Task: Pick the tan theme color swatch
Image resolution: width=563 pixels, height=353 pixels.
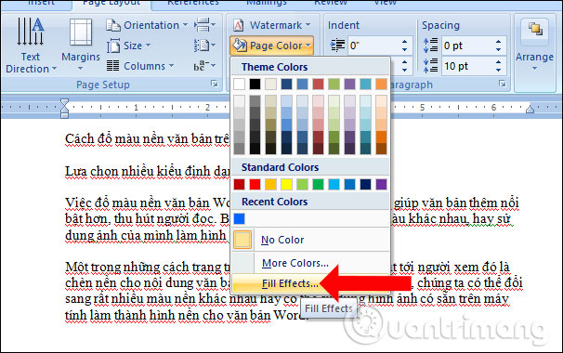Action: [270, 84]
